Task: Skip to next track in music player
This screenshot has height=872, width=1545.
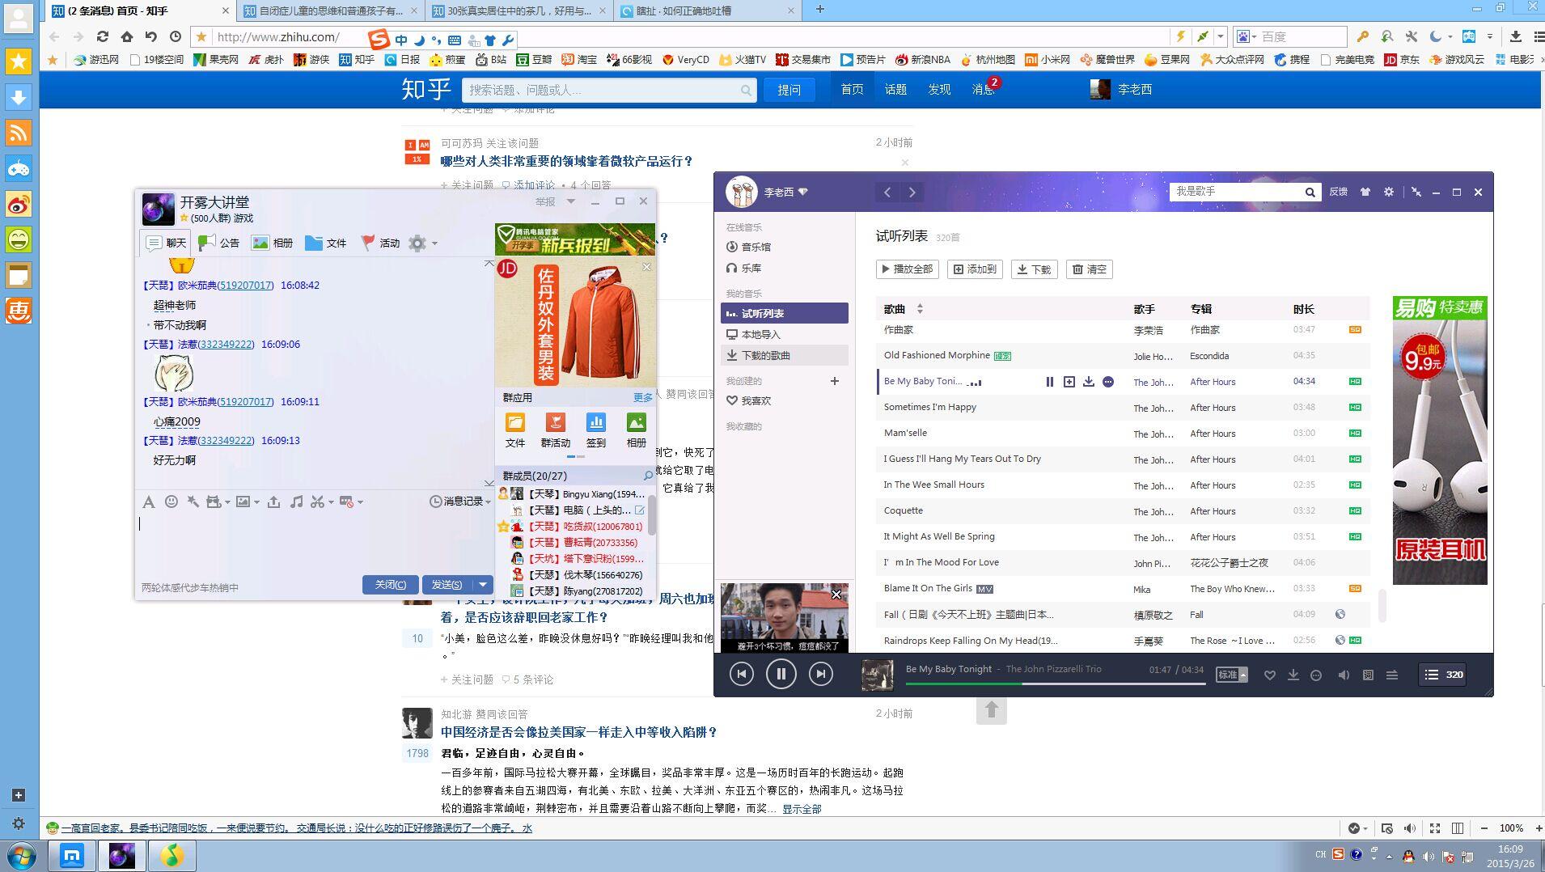Action: coord(820,674)
